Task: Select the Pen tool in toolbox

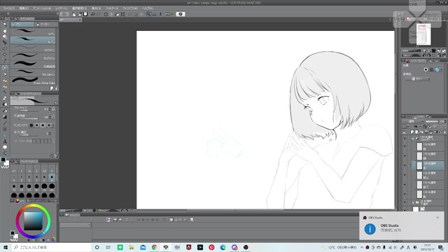Action: point(5,68)
